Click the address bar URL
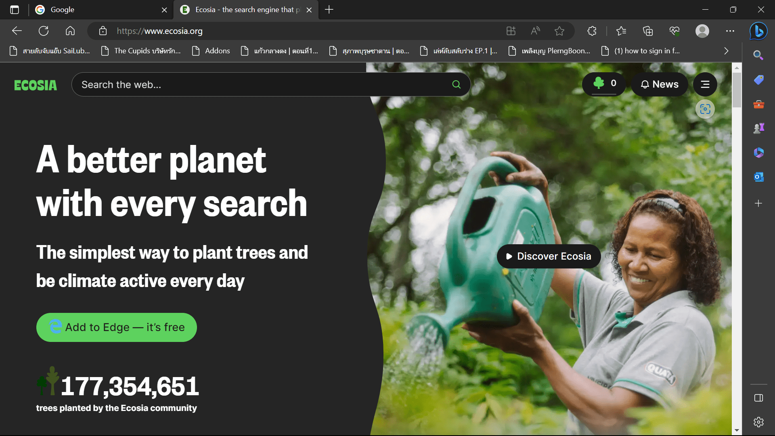Viewport: 775px width, 436px height. (160, 31)
